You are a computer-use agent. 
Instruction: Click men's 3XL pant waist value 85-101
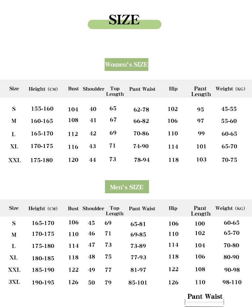[x=137, y=282]
